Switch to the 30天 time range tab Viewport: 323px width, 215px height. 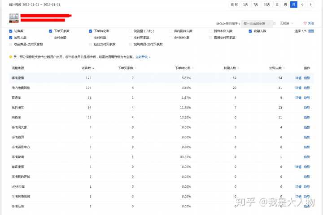(x=266, y=4)
